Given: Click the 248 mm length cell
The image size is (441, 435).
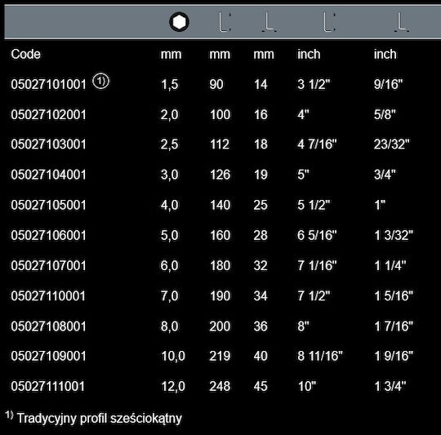Looking at the screenshot, I should click(220, 386).
